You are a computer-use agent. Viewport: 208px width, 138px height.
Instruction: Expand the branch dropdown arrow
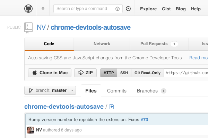point(72,90)
